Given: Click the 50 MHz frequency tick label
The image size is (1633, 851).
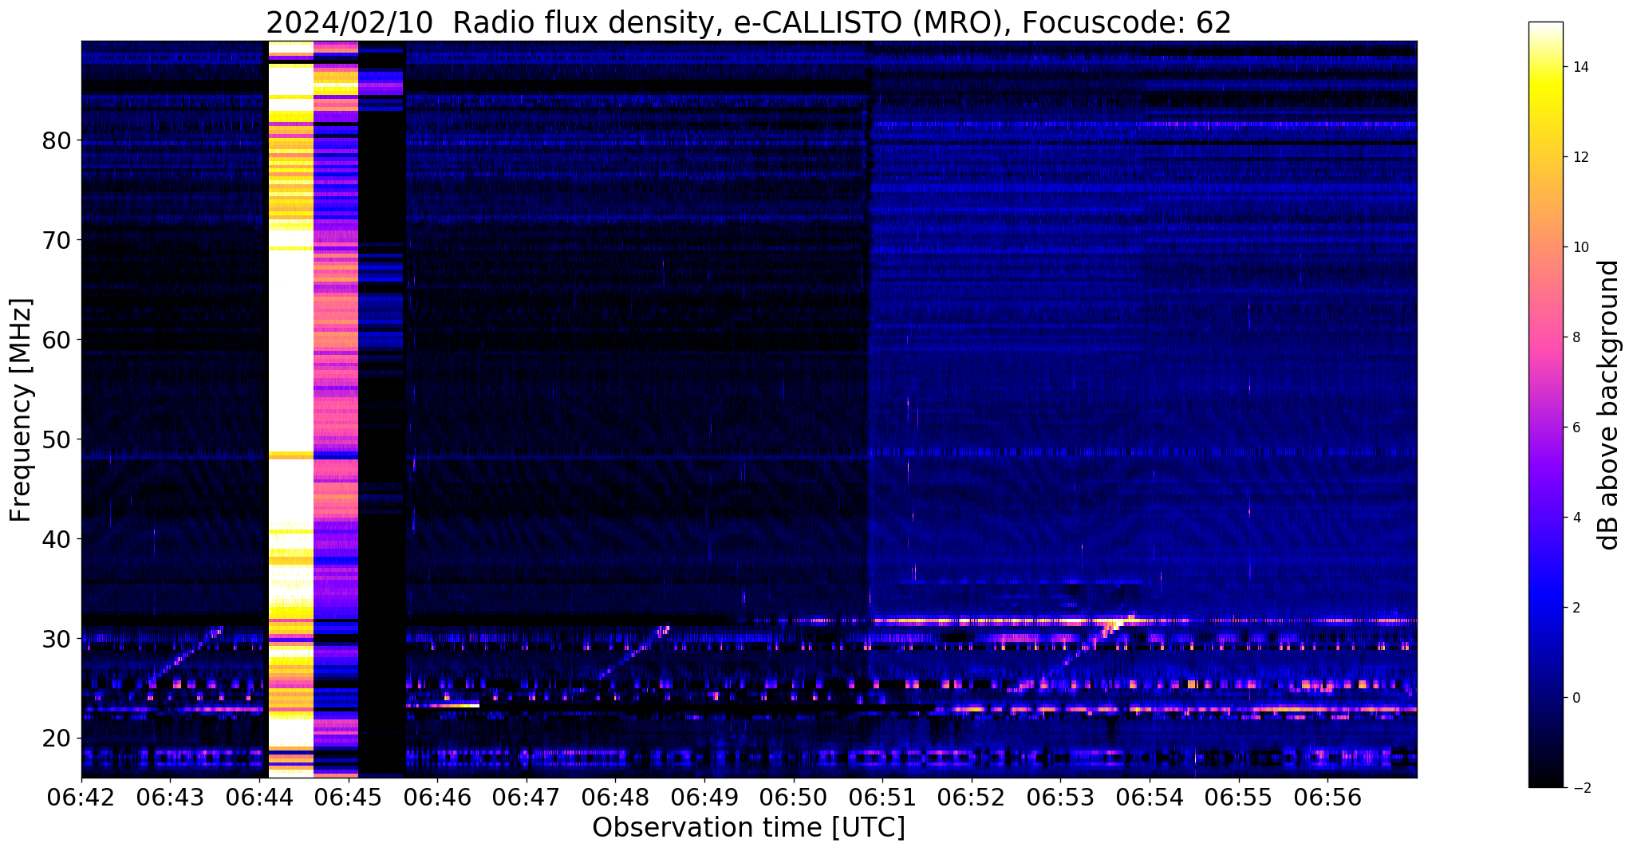Looking at the screenshot, I should 57,439.
